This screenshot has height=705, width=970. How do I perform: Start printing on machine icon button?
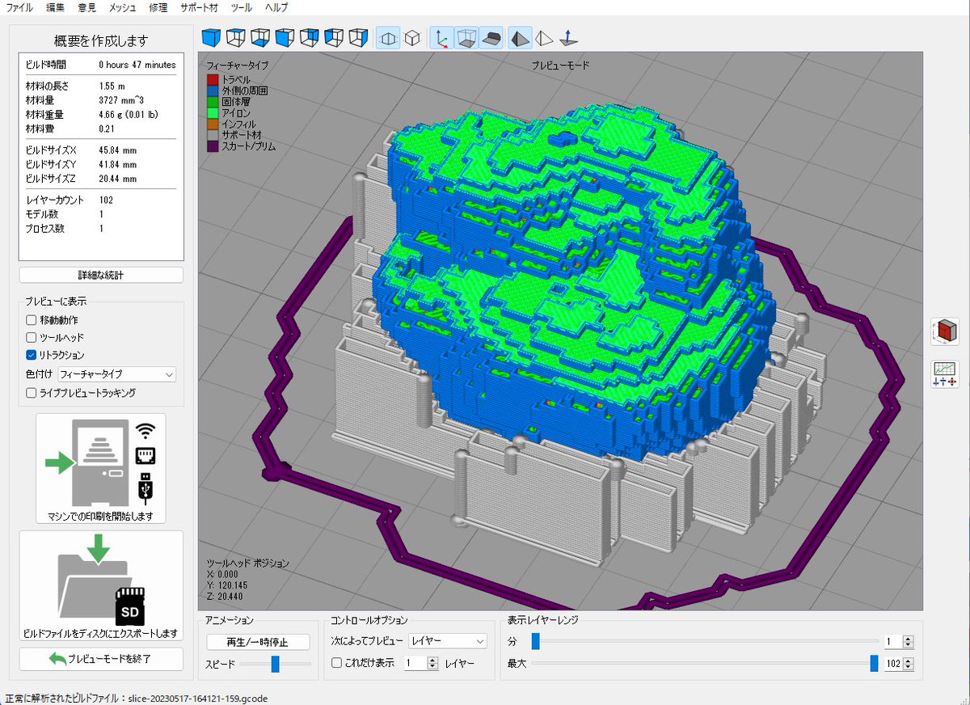(x=101, y=468)
